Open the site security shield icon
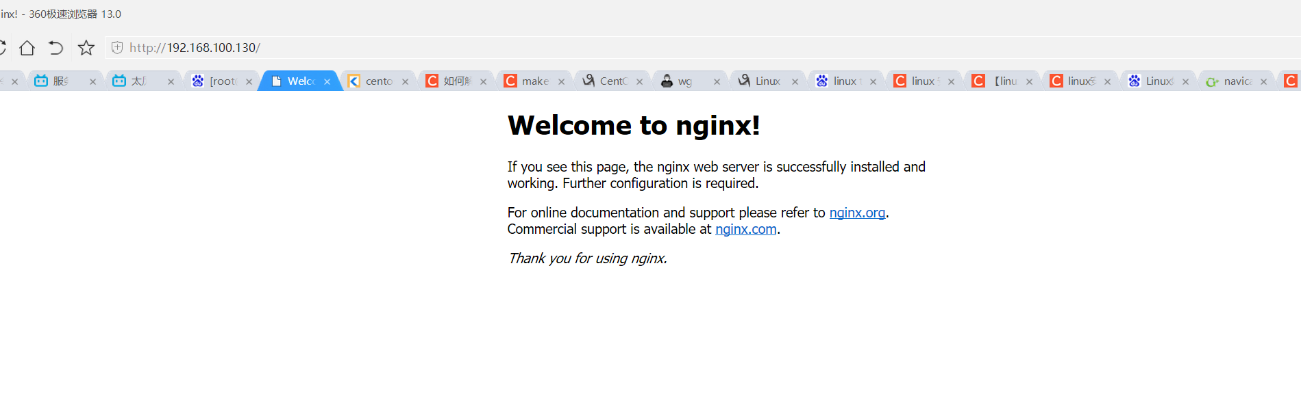1301x402 pixels. coord(117,48)
